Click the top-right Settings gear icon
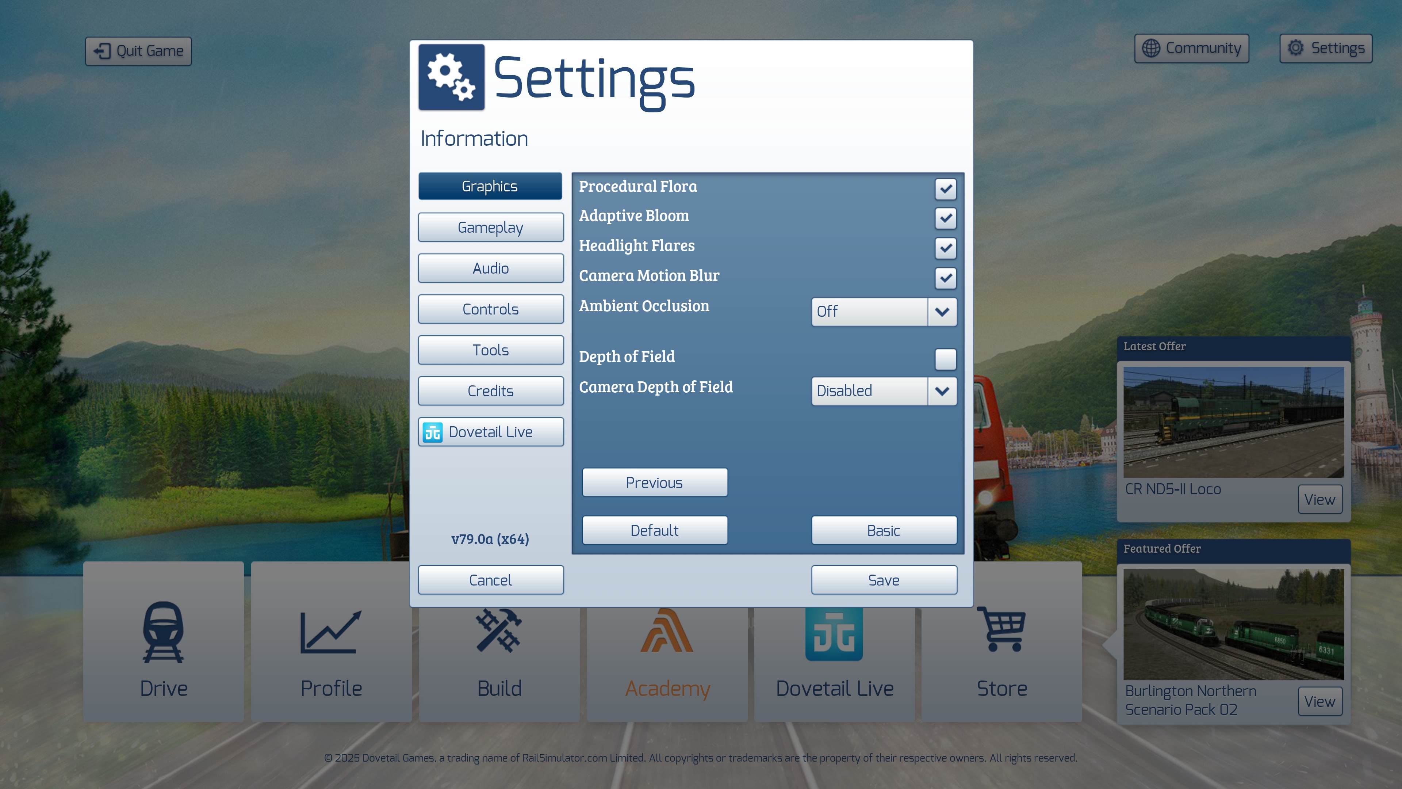1402x789 pixels. click(1296, 48)
